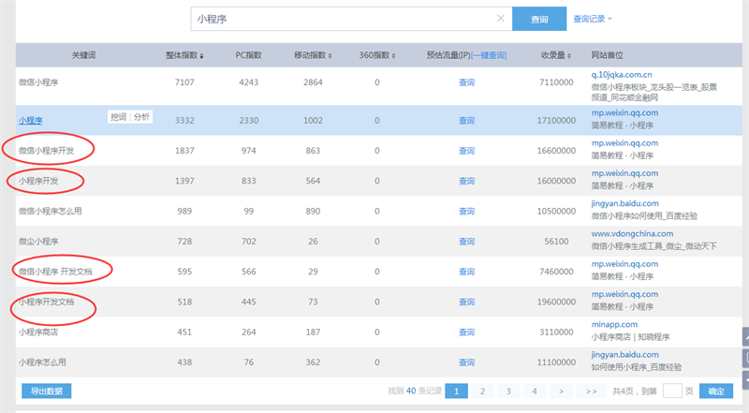This screenshot has height=413, width=749.
Task: Open 分析 for the 小程序 keyword
Action: pos(140,117)
